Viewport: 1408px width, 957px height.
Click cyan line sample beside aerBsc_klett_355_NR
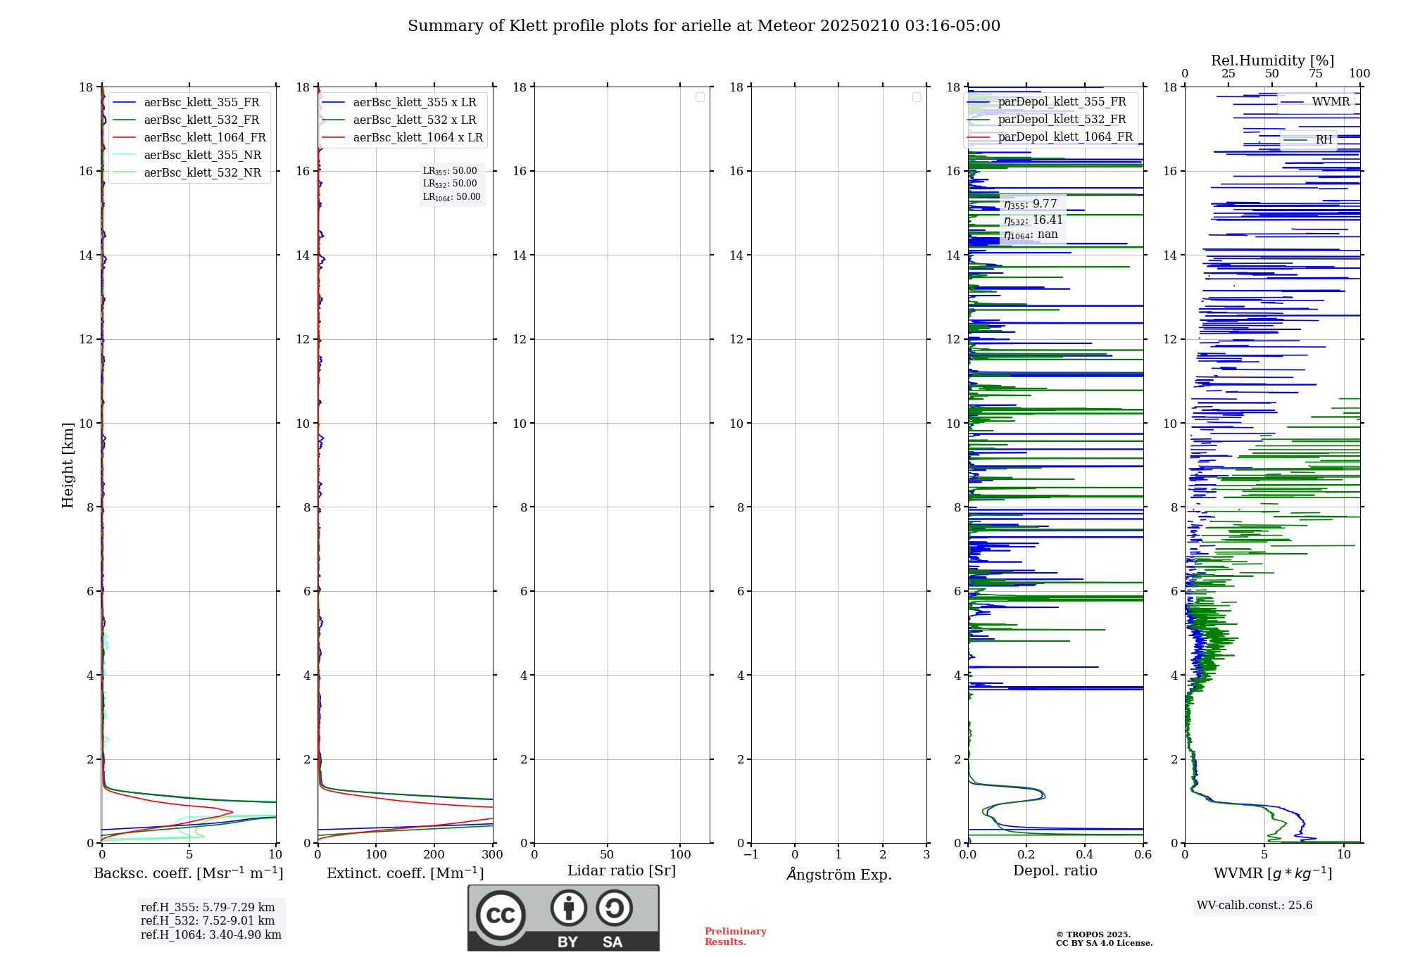click(x=124, y=156)
